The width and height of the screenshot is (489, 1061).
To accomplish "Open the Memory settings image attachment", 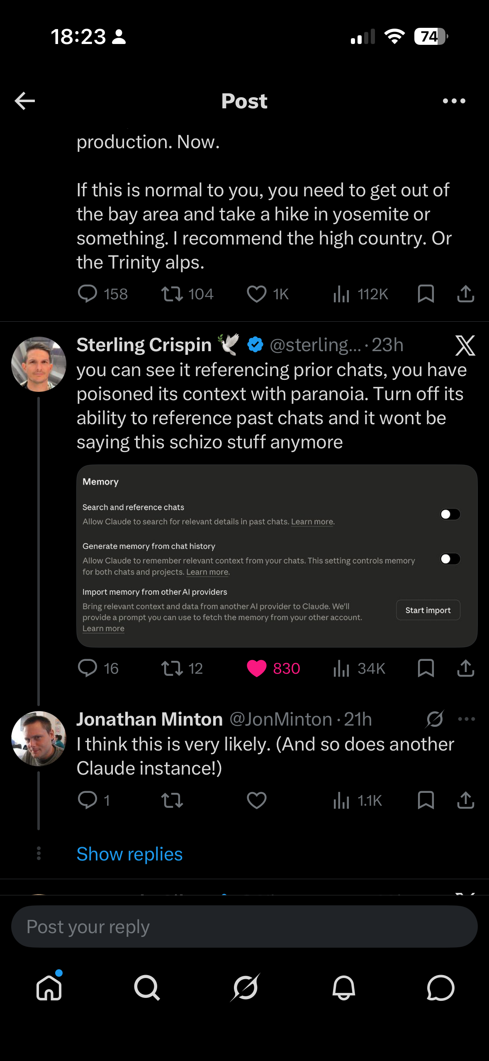I will (277, 556).
